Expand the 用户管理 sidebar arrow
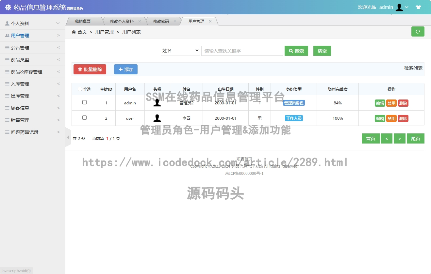The image size is (431, 274). [x=58, y=36]
